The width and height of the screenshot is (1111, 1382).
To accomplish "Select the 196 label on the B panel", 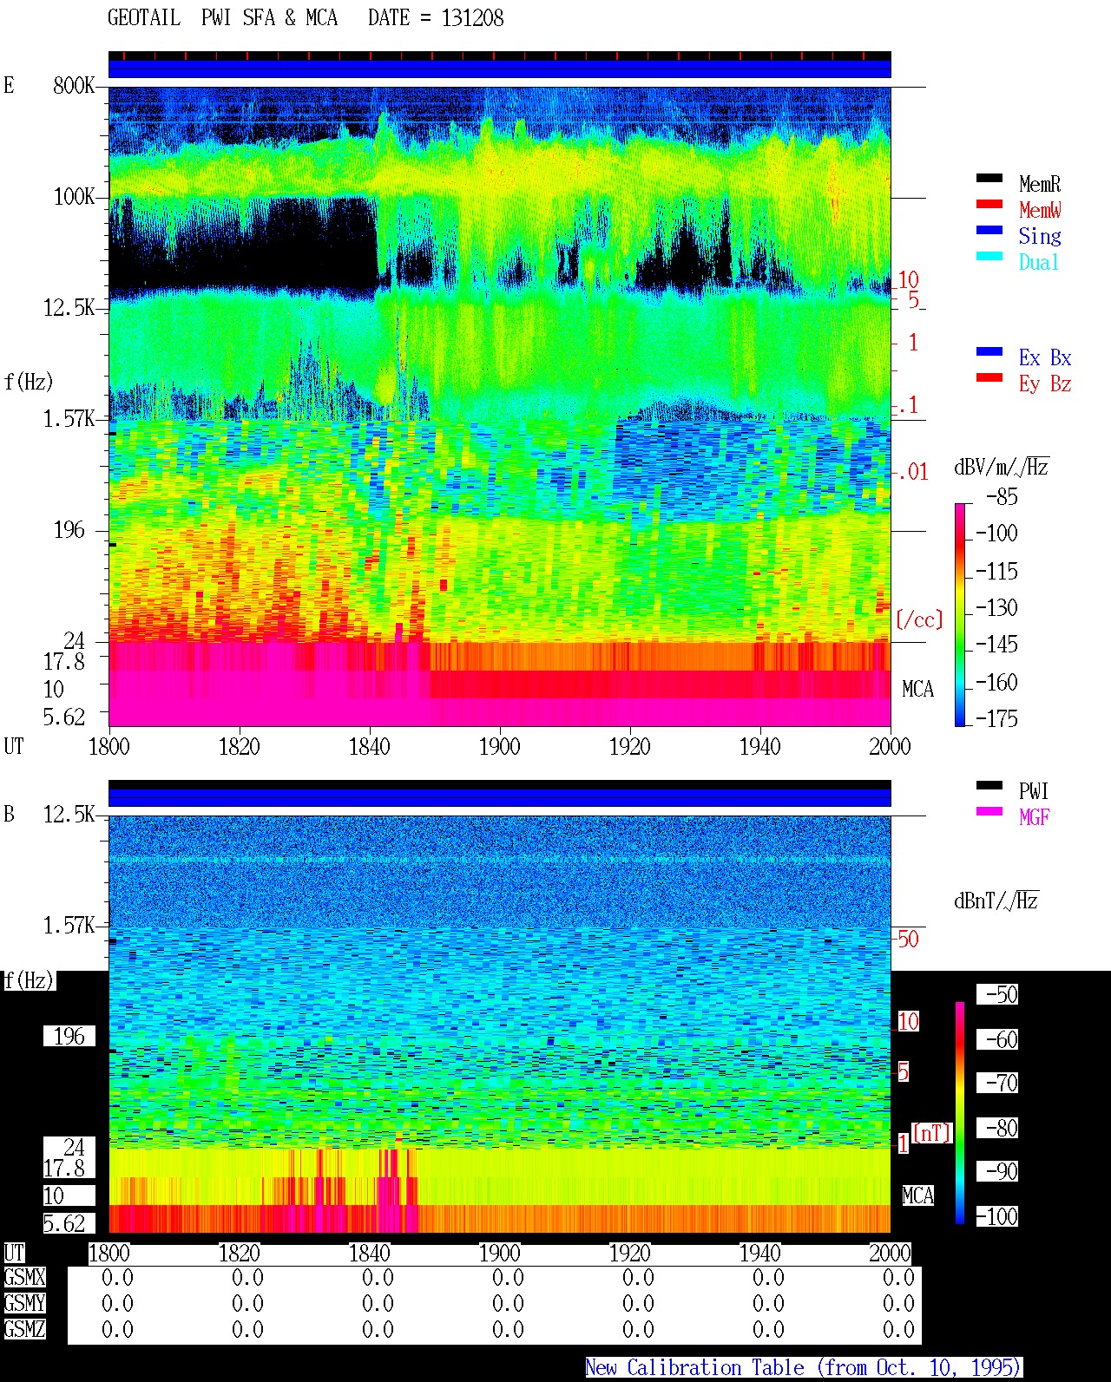I will point(69,1037).
